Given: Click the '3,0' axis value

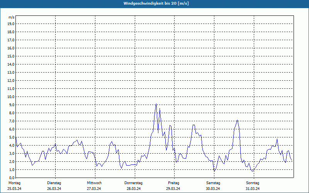Looking at the screenshot, I should [12, 153].
